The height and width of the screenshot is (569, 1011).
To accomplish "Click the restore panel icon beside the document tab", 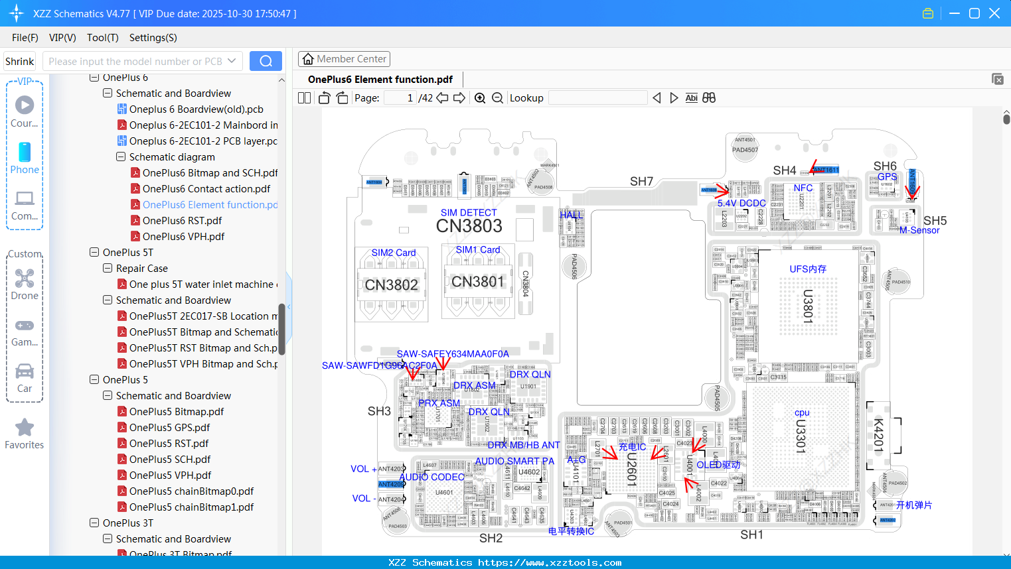I will [x=998, y=79].
